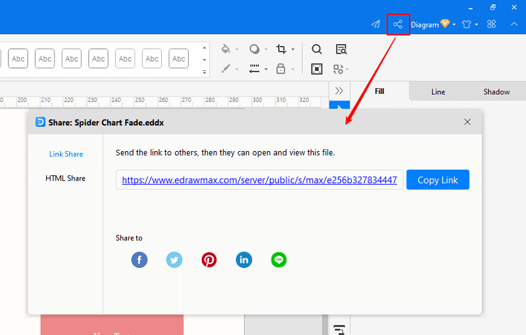Click the Fit to window frame icon
This screenshot has height=335, width=526.
click(x=317, y=69)
